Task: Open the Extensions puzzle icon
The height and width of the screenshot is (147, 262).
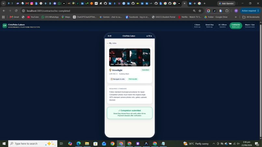Action: [x=227, y=11]
